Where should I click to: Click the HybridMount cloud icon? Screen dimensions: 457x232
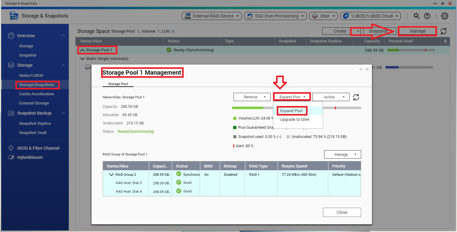tap(11, 157)
